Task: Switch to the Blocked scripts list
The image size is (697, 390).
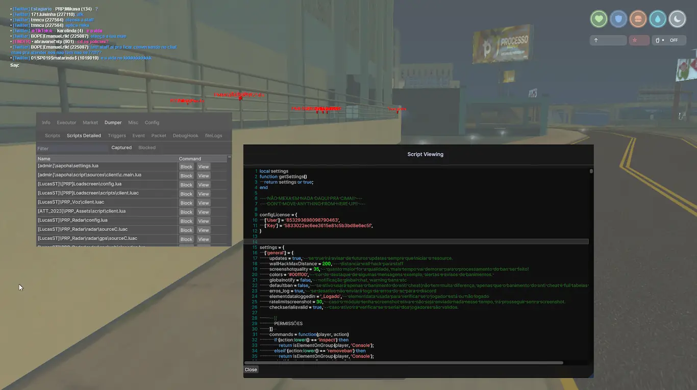Action: (147, 148)
